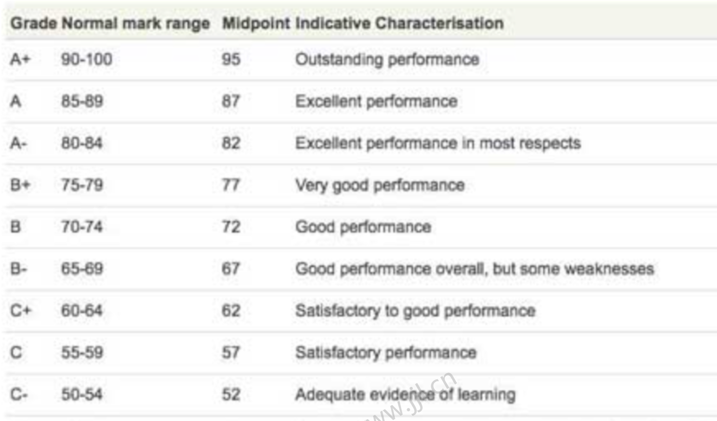The width and height of the screenshot is (717, 421).
Task: Click the B+ grade cell
Action: pyautogui.click(x=20, y=185)
